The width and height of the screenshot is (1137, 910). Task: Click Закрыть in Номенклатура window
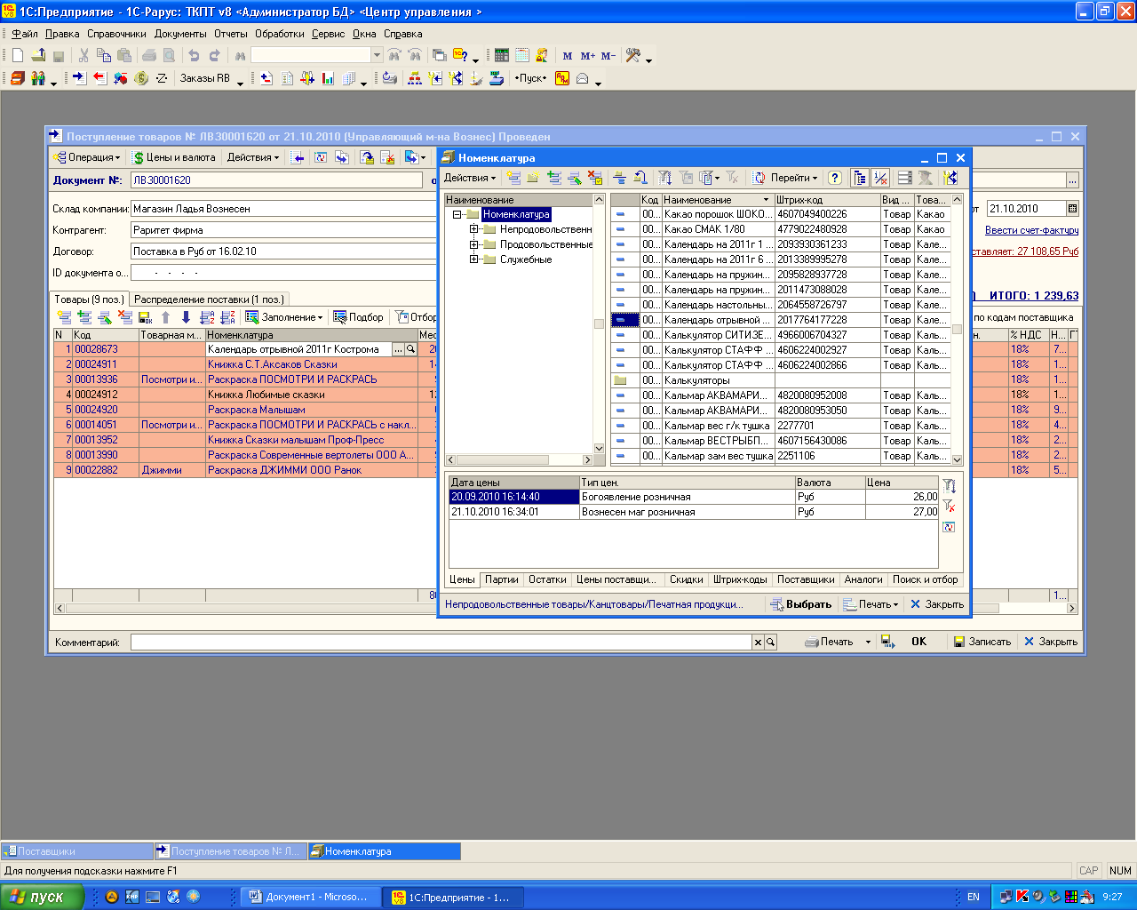tap(937, 604)
